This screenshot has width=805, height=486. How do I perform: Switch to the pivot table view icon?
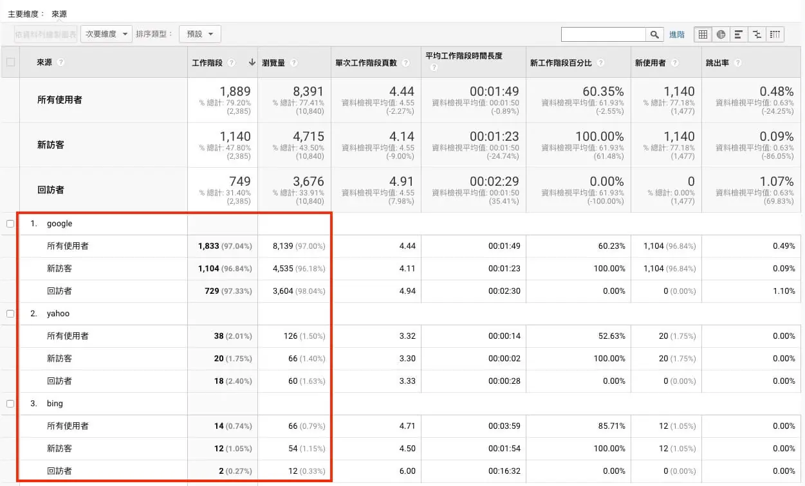click(775, 35)
